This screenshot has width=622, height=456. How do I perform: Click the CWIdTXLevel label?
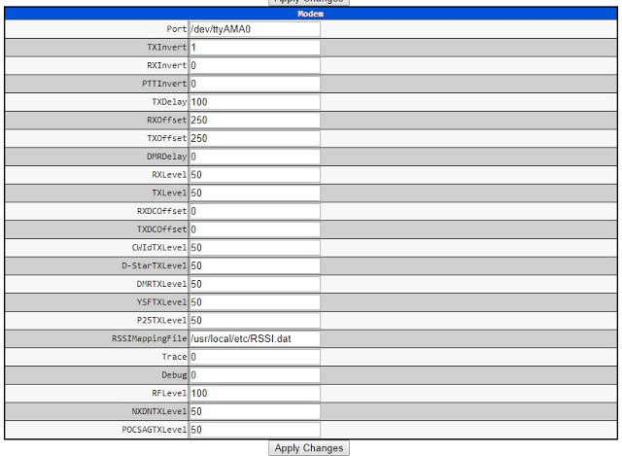pos(159,248)
